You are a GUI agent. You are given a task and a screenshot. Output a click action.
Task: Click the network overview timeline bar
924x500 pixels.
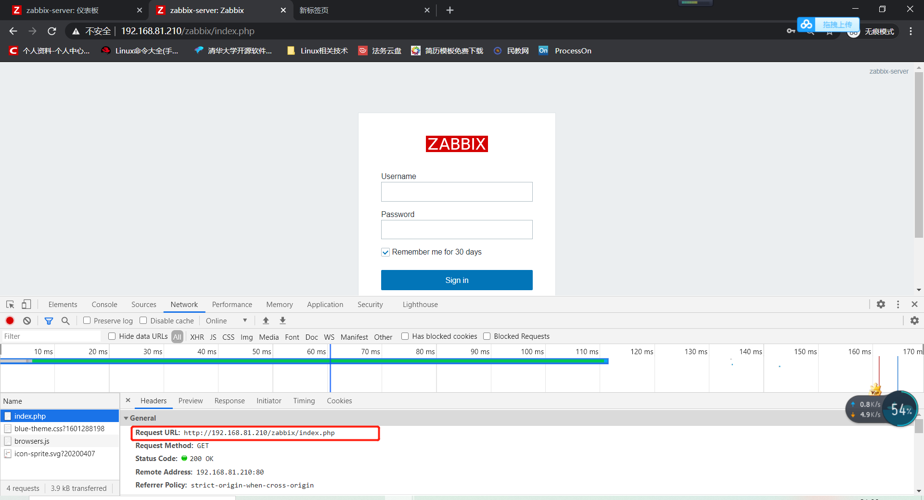pos(304,361)
